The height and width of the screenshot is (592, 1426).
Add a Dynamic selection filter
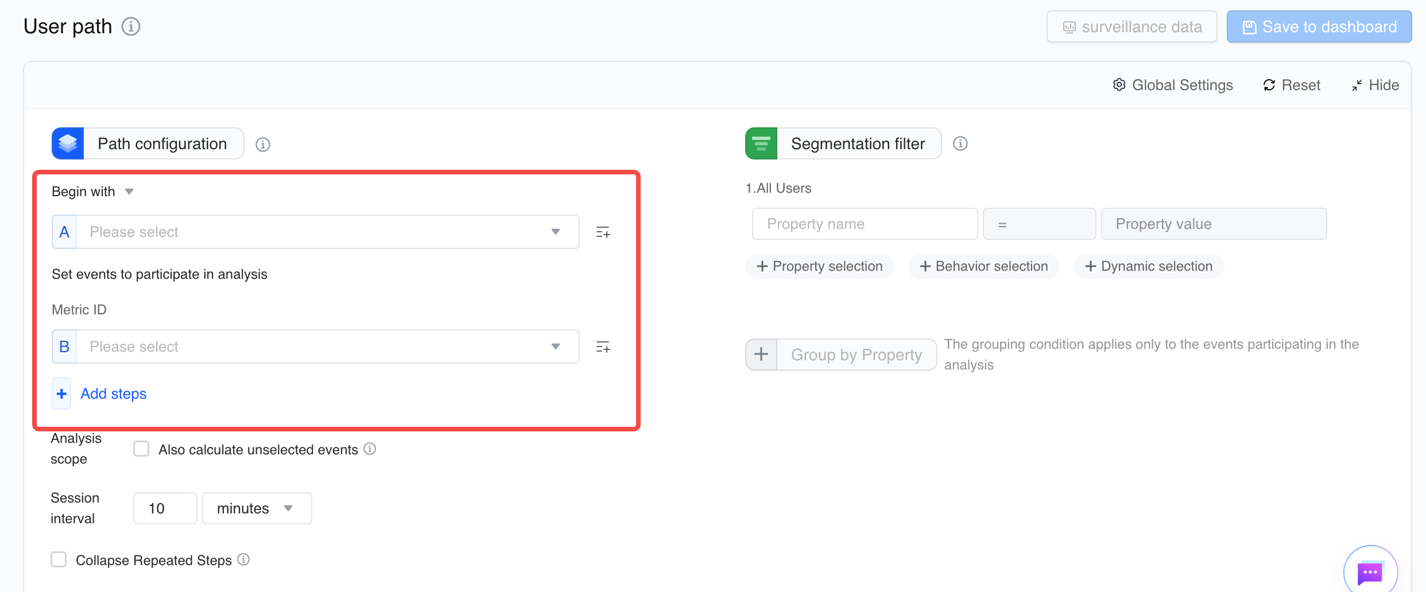(x=1149, y=266)
